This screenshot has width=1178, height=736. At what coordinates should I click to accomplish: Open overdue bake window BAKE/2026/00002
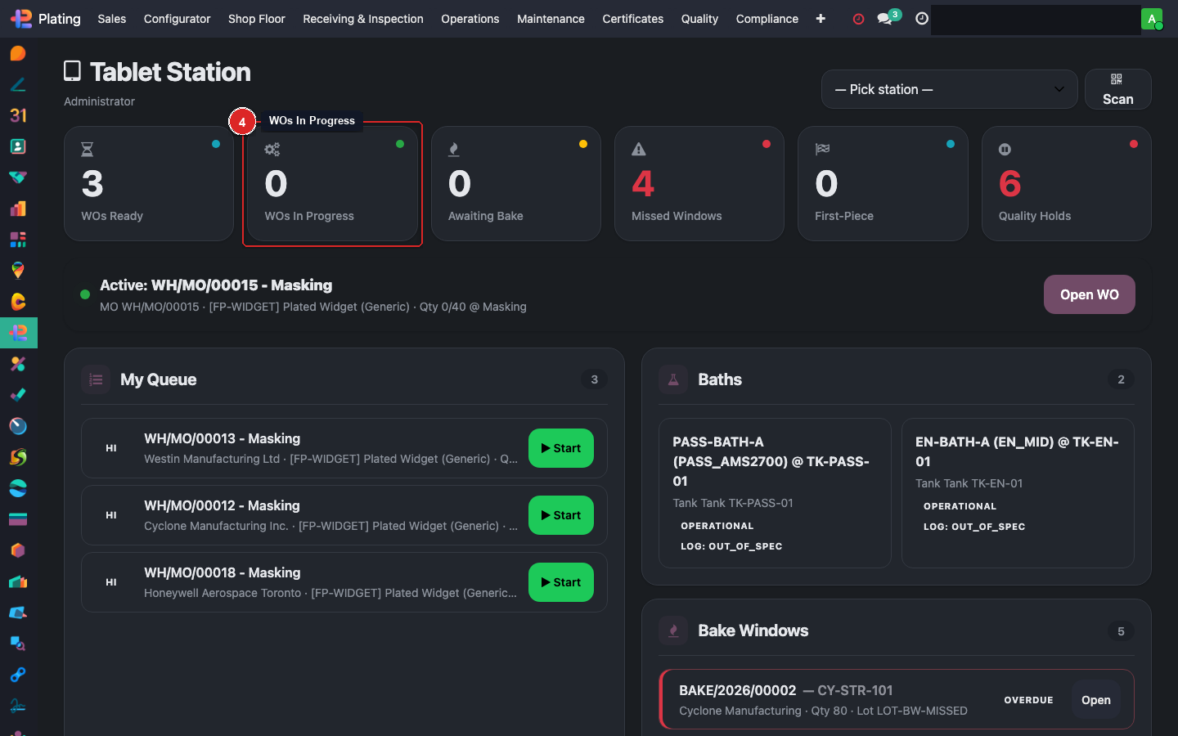tap(1095, 700)
